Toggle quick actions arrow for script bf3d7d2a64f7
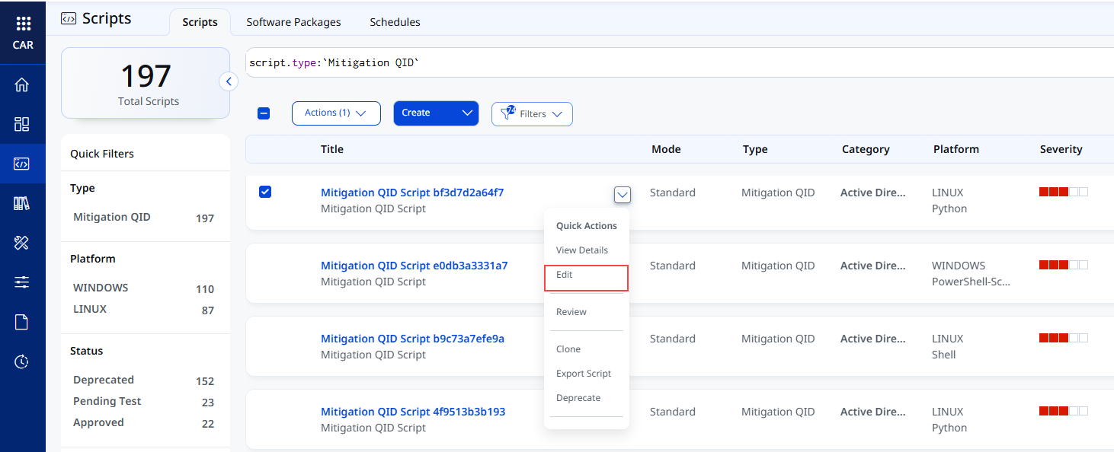This screenshot has width=1114, height=452. 623,196
